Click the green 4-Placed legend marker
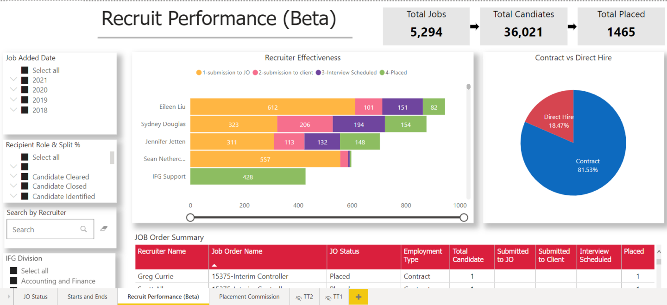 [x=382, y=72]
